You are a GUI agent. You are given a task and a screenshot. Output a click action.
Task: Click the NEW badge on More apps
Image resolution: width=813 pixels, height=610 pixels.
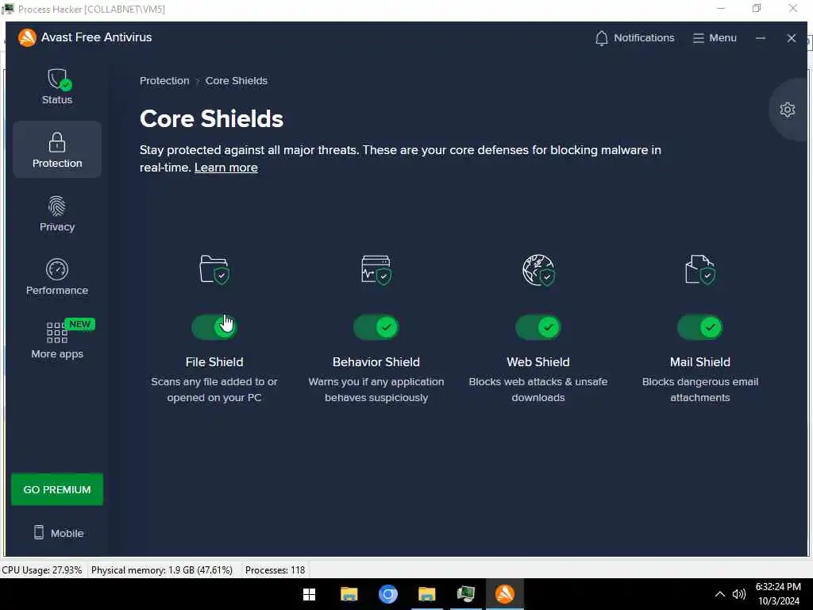[x=80, y=324]
